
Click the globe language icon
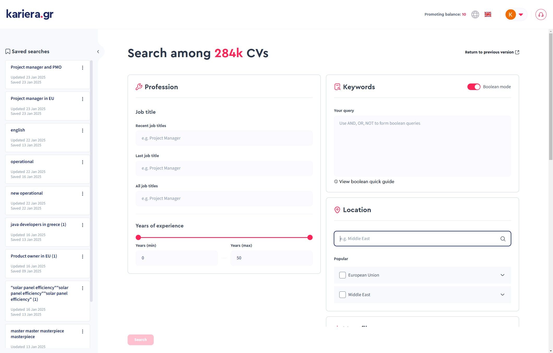475,14
